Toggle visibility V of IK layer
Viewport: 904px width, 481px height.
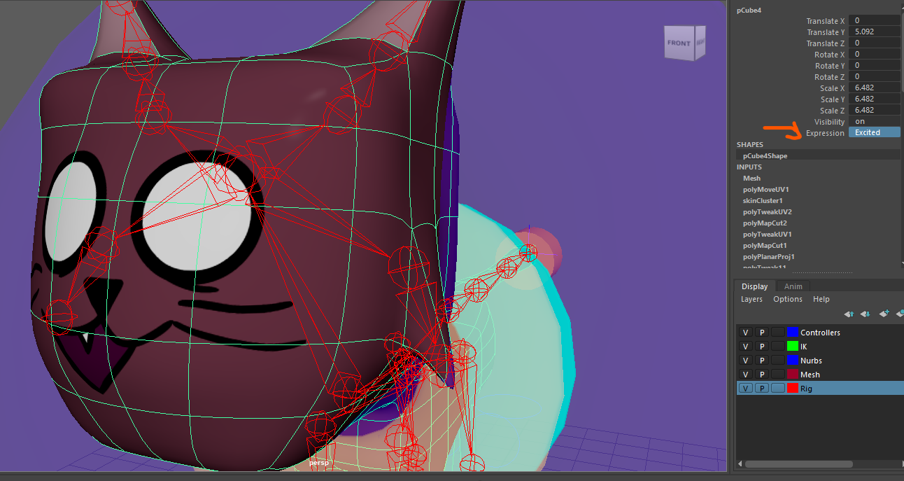click(745, 347)
